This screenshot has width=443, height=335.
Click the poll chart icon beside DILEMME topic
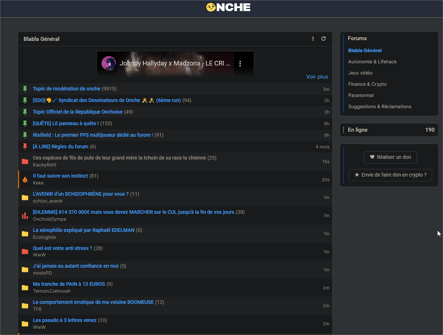pos(25,216)
